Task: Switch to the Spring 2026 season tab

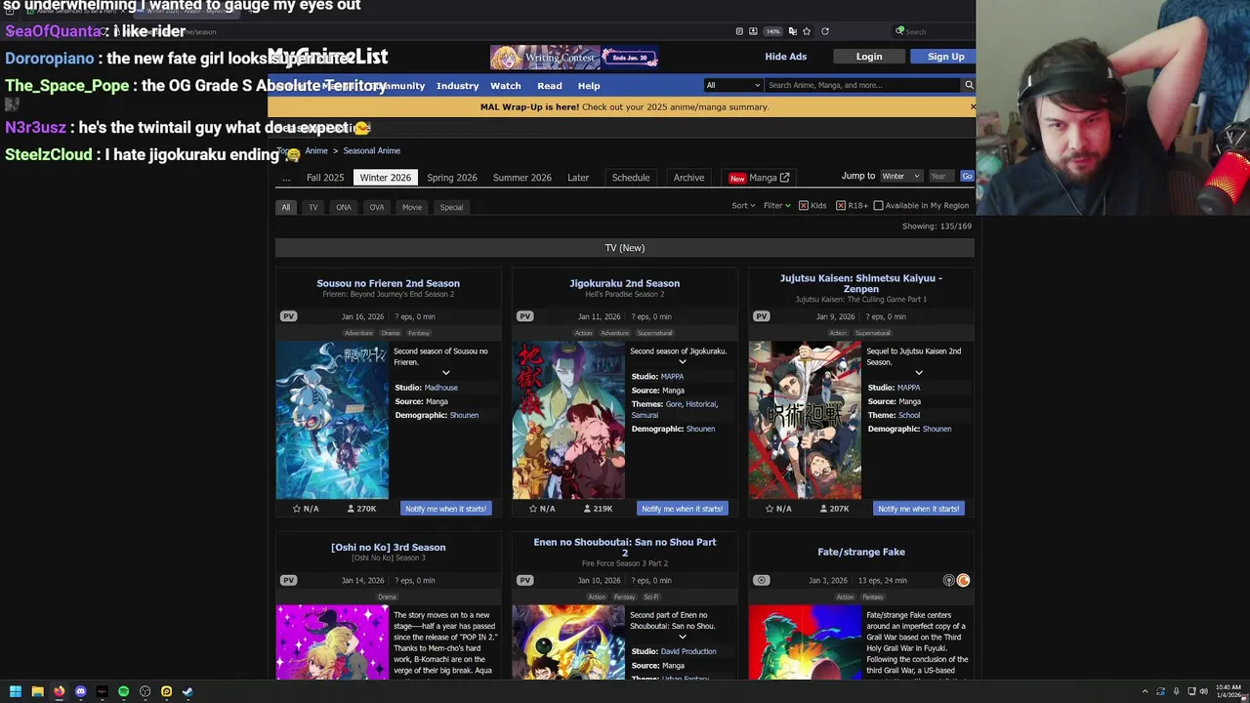Action: coord(451,178)
